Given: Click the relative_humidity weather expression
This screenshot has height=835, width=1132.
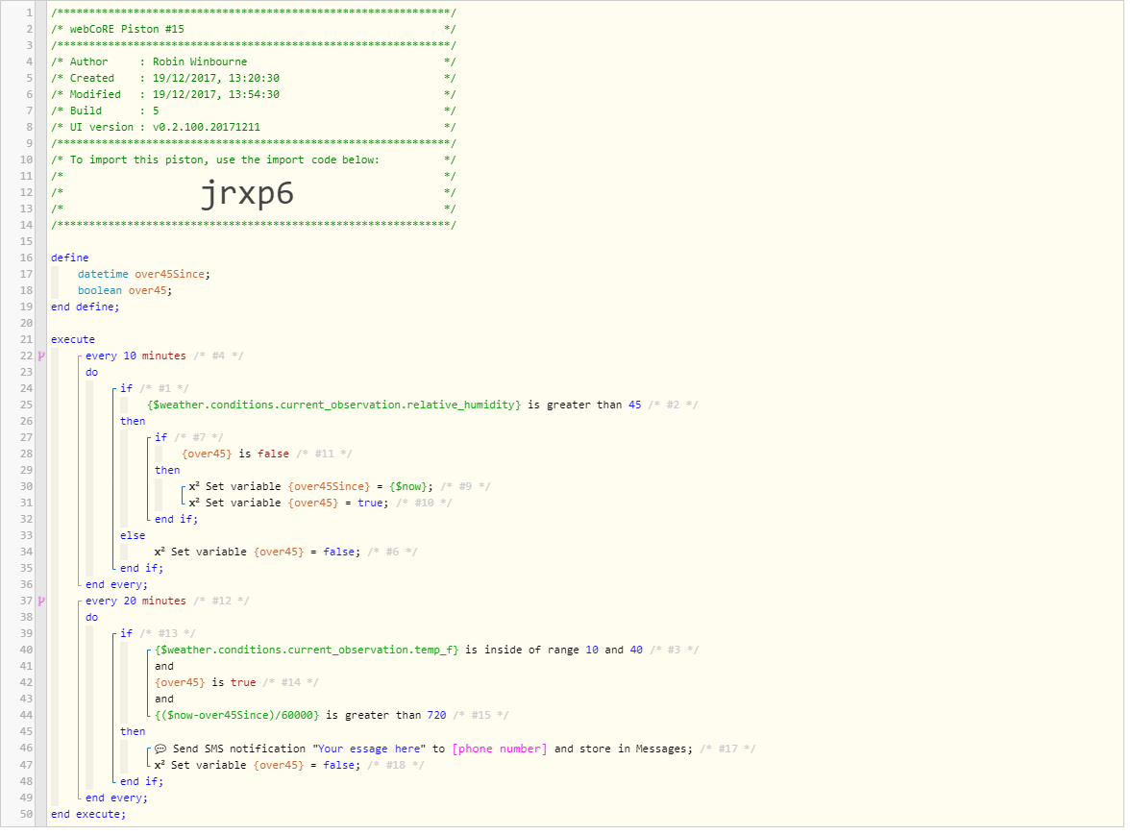Looking at the screenshot, I should click(334, 405).
